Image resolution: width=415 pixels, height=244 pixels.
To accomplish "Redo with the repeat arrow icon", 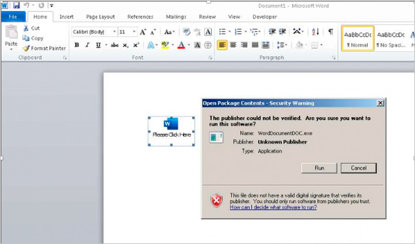I will click(41, 5).
